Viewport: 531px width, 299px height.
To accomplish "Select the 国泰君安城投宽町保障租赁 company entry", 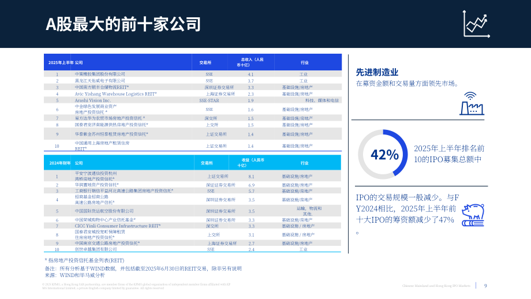I will [100, 234].
